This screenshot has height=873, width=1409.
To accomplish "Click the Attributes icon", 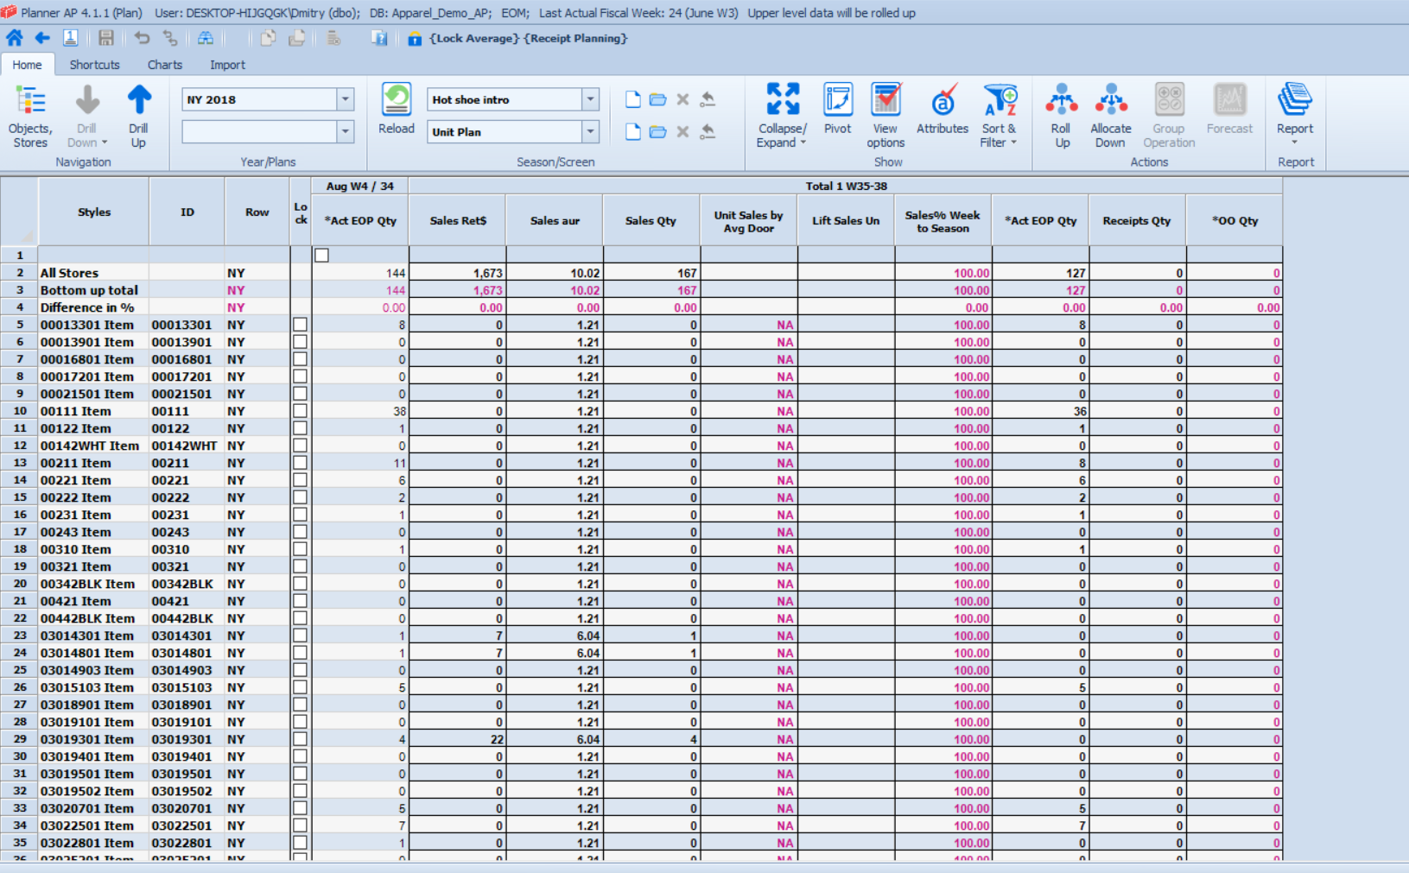I will pos(943,100).
